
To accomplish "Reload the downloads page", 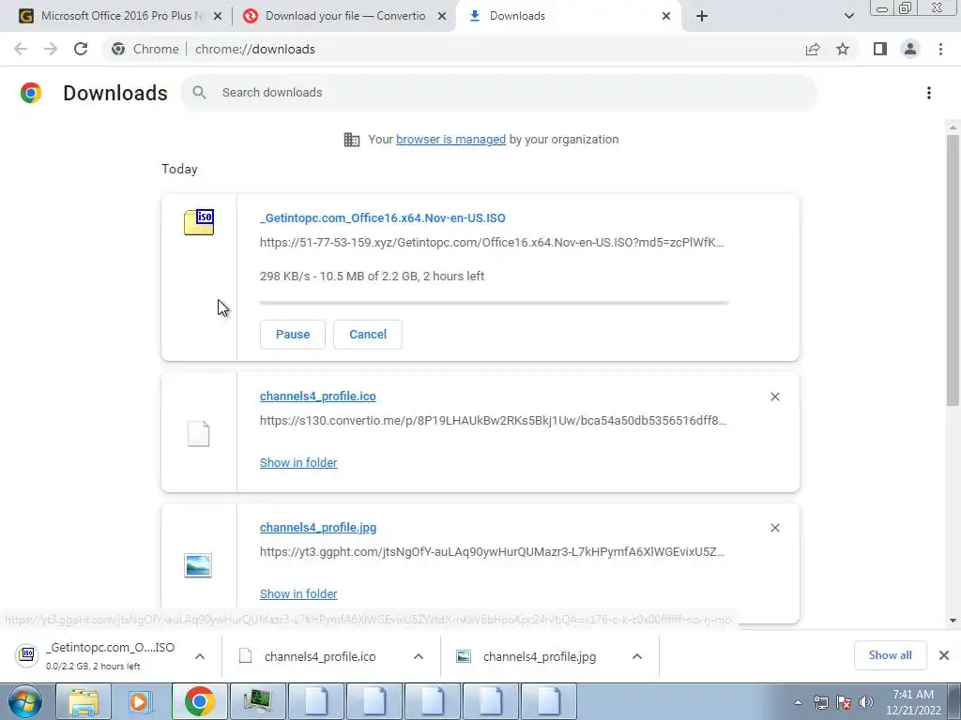I will pos(81,49).
